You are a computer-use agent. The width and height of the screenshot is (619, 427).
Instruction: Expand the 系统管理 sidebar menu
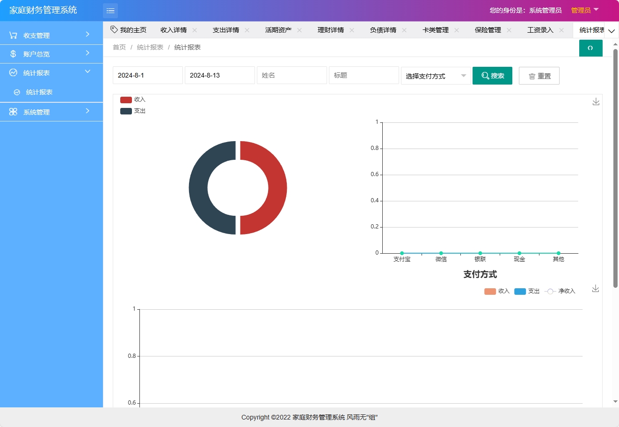51,112
